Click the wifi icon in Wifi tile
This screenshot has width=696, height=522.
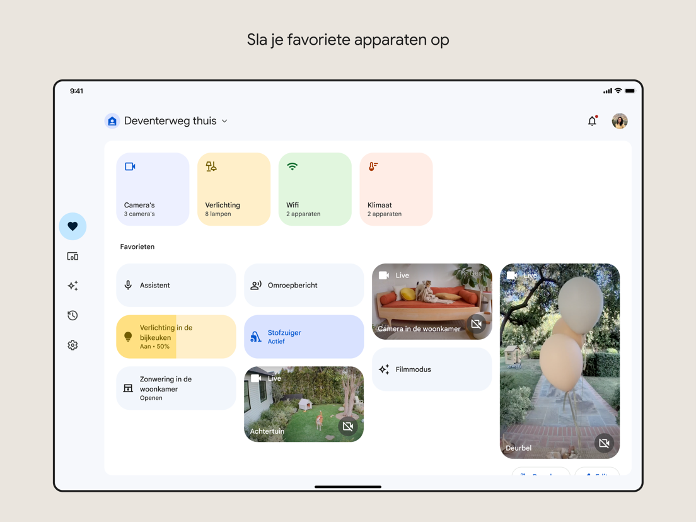(x=292, y=166)
